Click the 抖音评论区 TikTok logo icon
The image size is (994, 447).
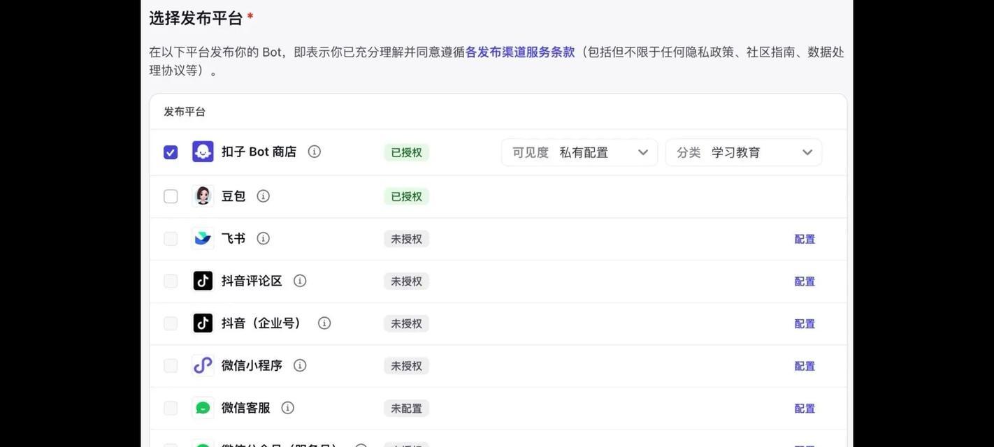coord(203,281)
